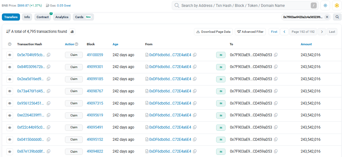The image size is (342, 157).
Task: Click the question mark icon in first column header
Action: pos(10,44)
